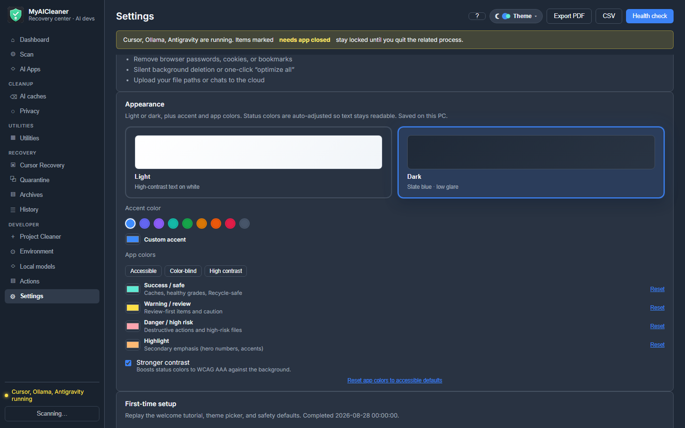Select the Light theme card
The width and height of the screenshot is (685, 428).
click(x=258, y=162)
